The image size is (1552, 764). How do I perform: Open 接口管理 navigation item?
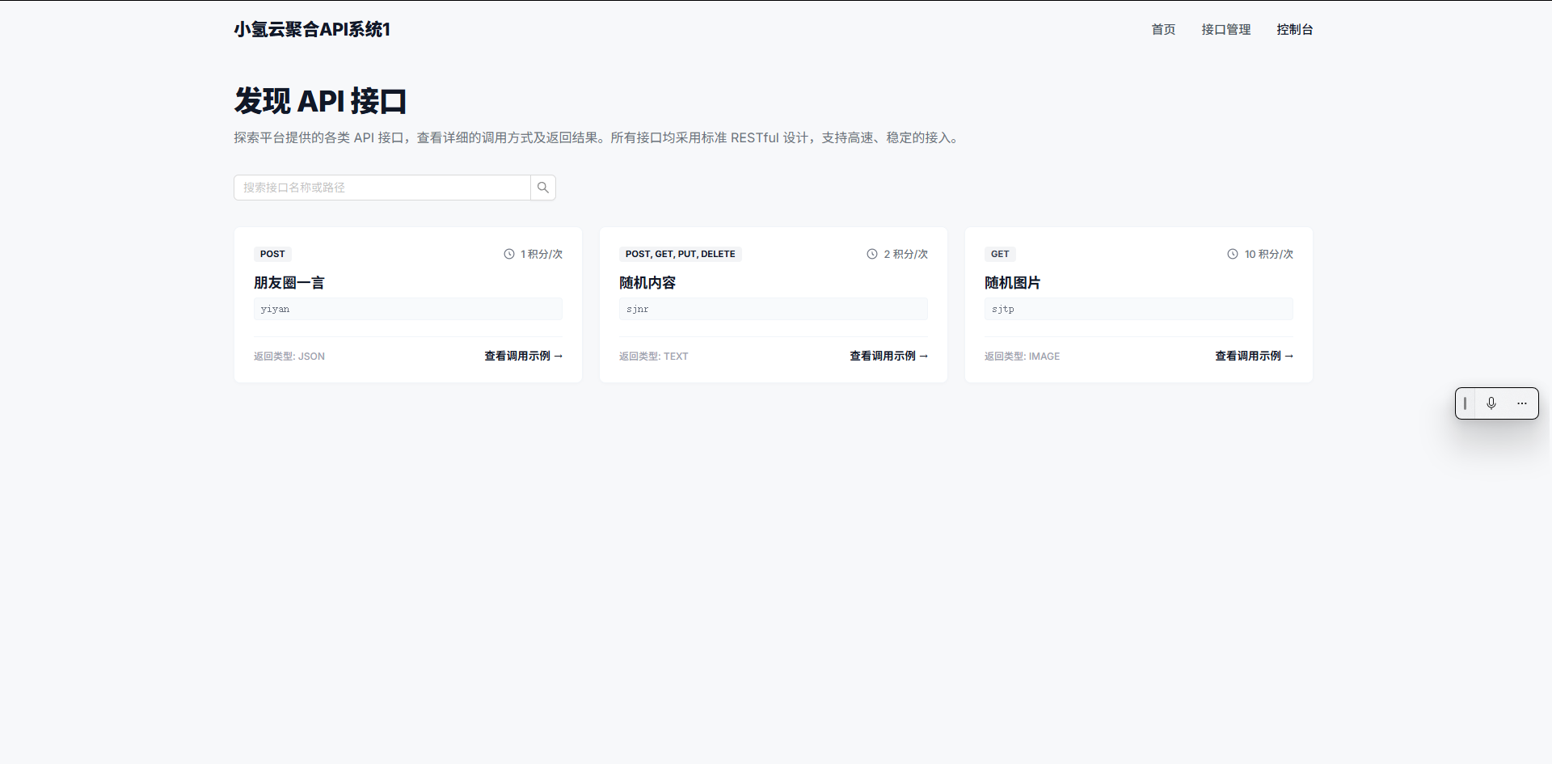pyautogui.click(x=1225, y=29)
